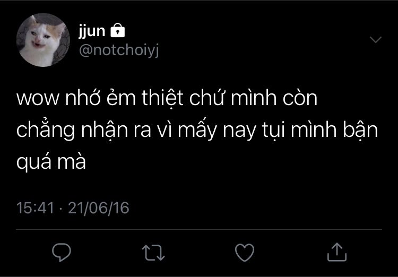This screenshot has height=277, width=398.
Task: Click the words "quá mà" ending the tweet
Action: point(51,162)
